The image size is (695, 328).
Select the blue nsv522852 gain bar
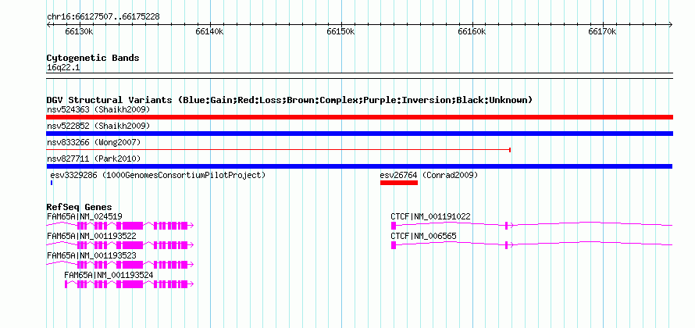(x=360, y=134)
